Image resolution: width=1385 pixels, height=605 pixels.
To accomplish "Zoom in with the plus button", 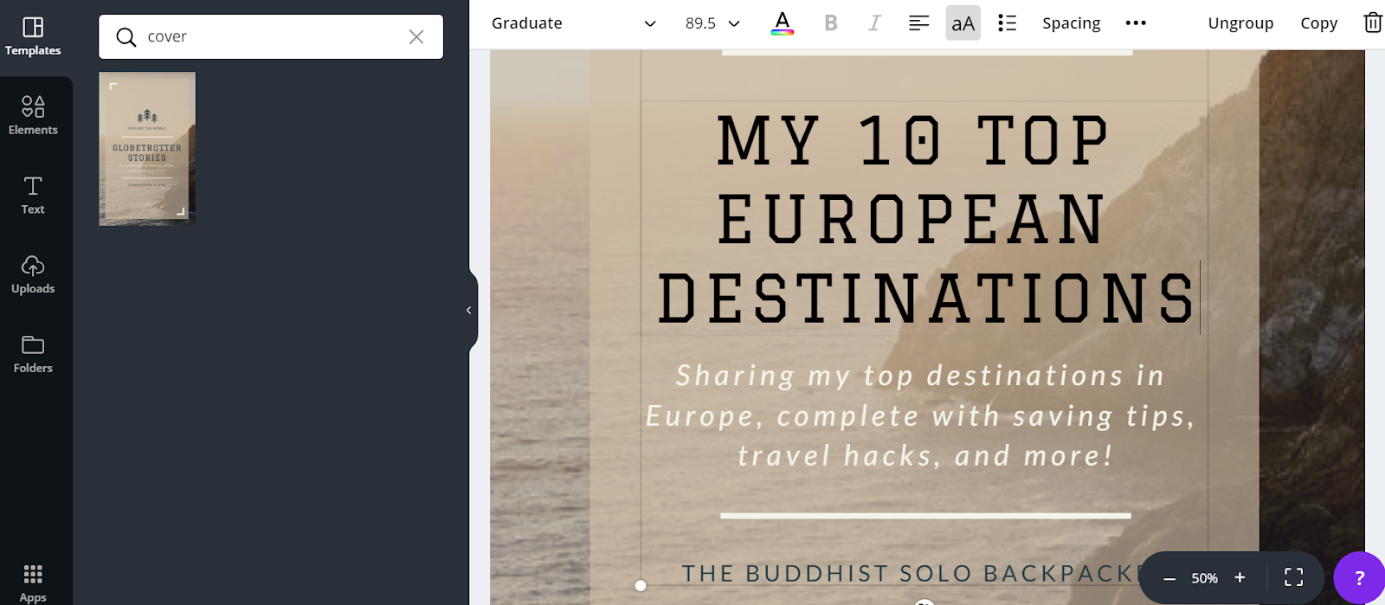I will (1240, 577).
